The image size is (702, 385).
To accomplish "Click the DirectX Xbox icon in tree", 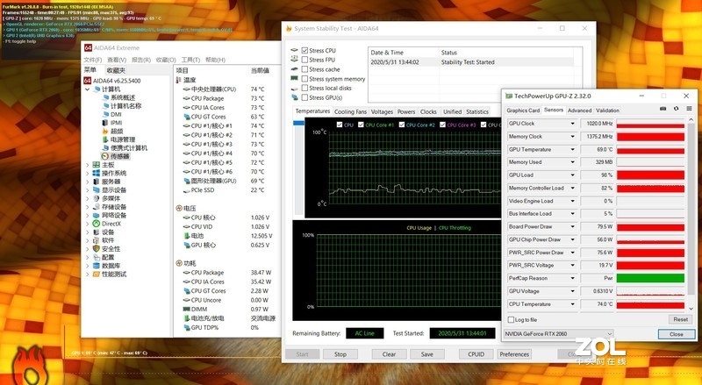I will pos(97,224).
